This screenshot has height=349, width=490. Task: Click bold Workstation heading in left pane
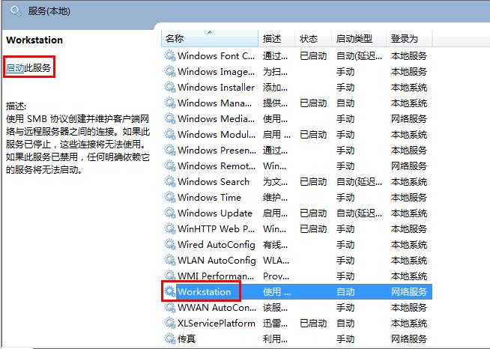tap(34, 40)
